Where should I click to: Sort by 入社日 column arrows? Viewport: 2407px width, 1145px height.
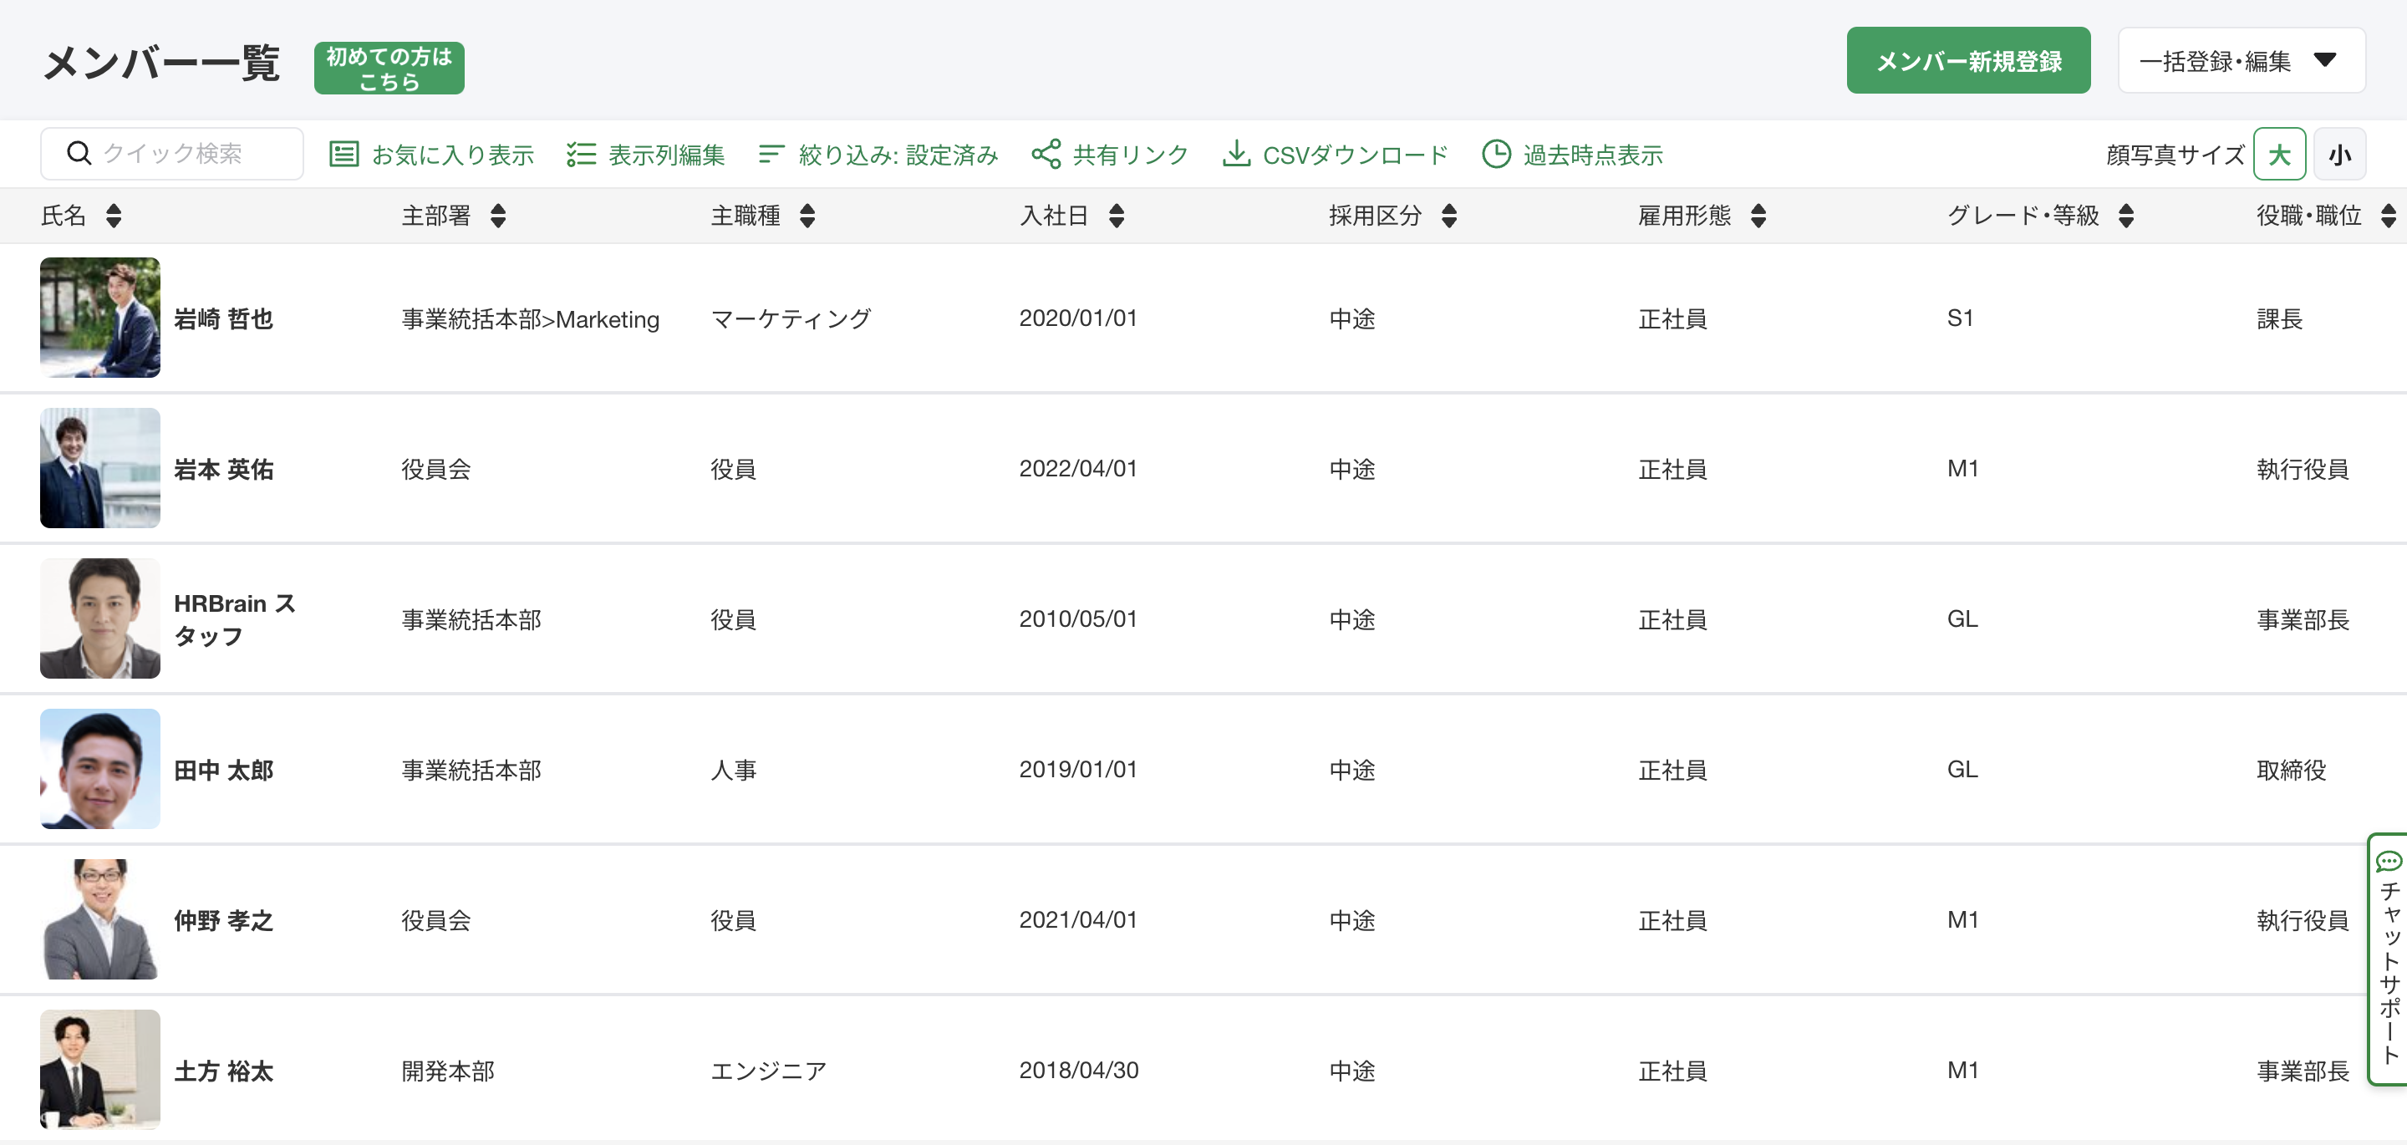tap(1117, 216)
